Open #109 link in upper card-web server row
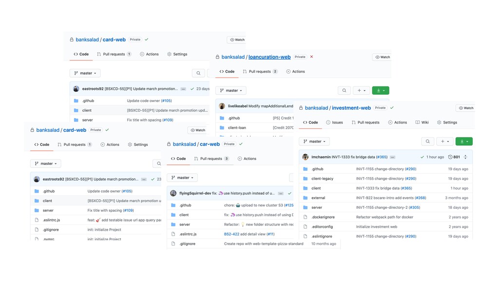499x281 pixels. click(x=168, y=120)
